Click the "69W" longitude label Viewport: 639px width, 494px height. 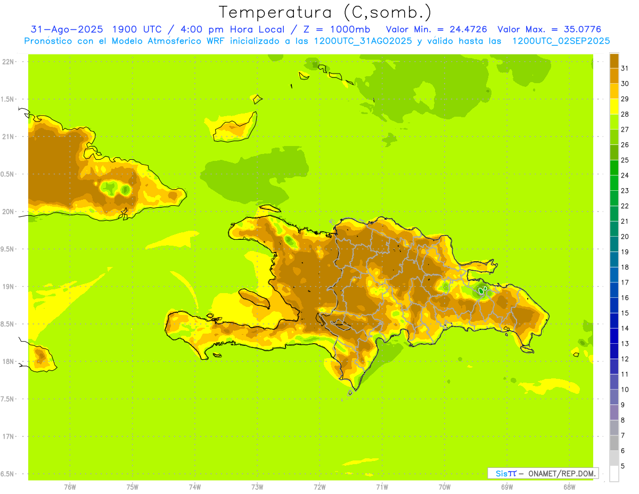tap(507, 487)
